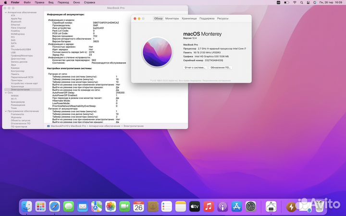Select Ethernet in the sidebar
Viewport: 346px width, 216px height.
pos(15,25)
